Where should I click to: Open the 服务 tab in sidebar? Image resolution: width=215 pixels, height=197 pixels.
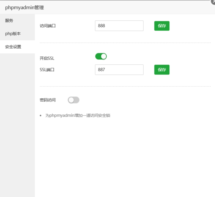click(18, 20)
